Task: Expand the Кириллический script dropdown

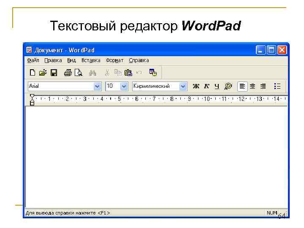Action: coord(183,86)
